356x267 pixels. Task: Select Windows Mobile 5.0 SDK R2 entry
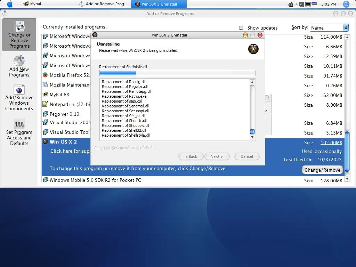click(x=193, y=180)
